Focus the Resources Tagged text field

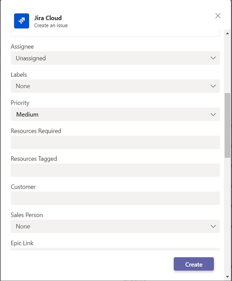click(x=115, y=170)
